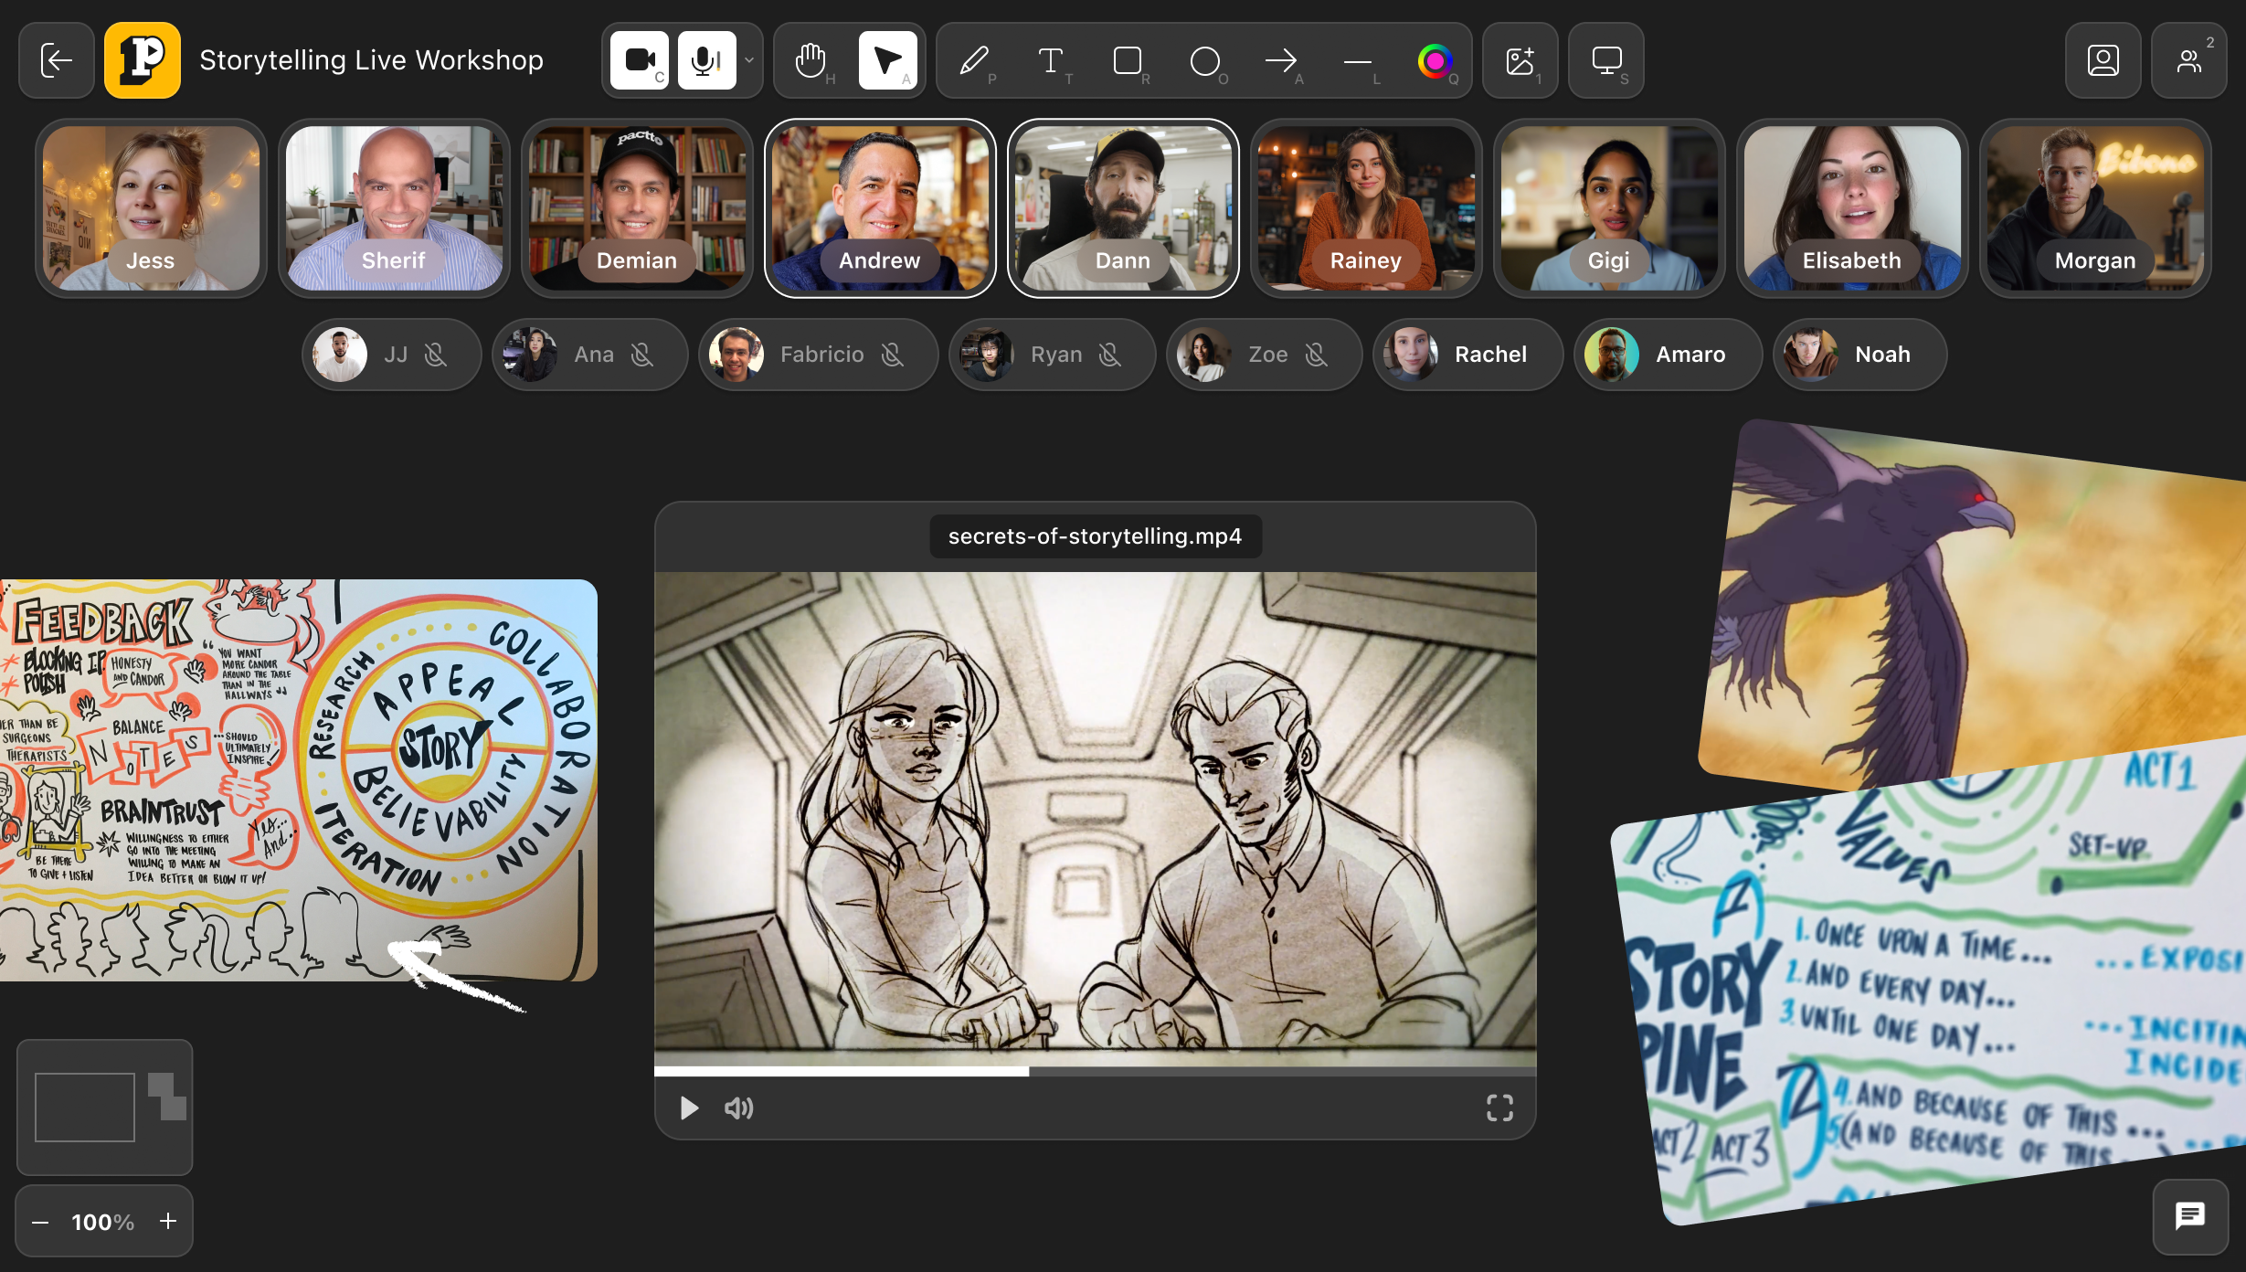Click the back arrow to leave workshop
This screenshot has width=2246, height=1272.
click(x=57, y=61)
